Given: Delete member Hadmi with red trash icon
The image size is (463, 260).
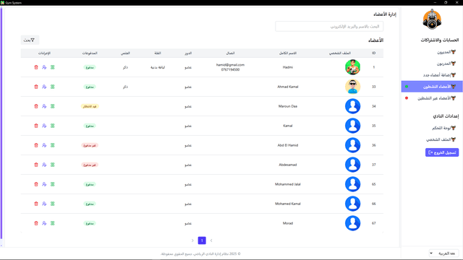Looking at the screenshot, I should tap(36, 67).
